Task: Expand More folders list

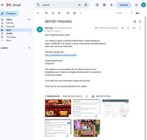Action: (16, 41)
